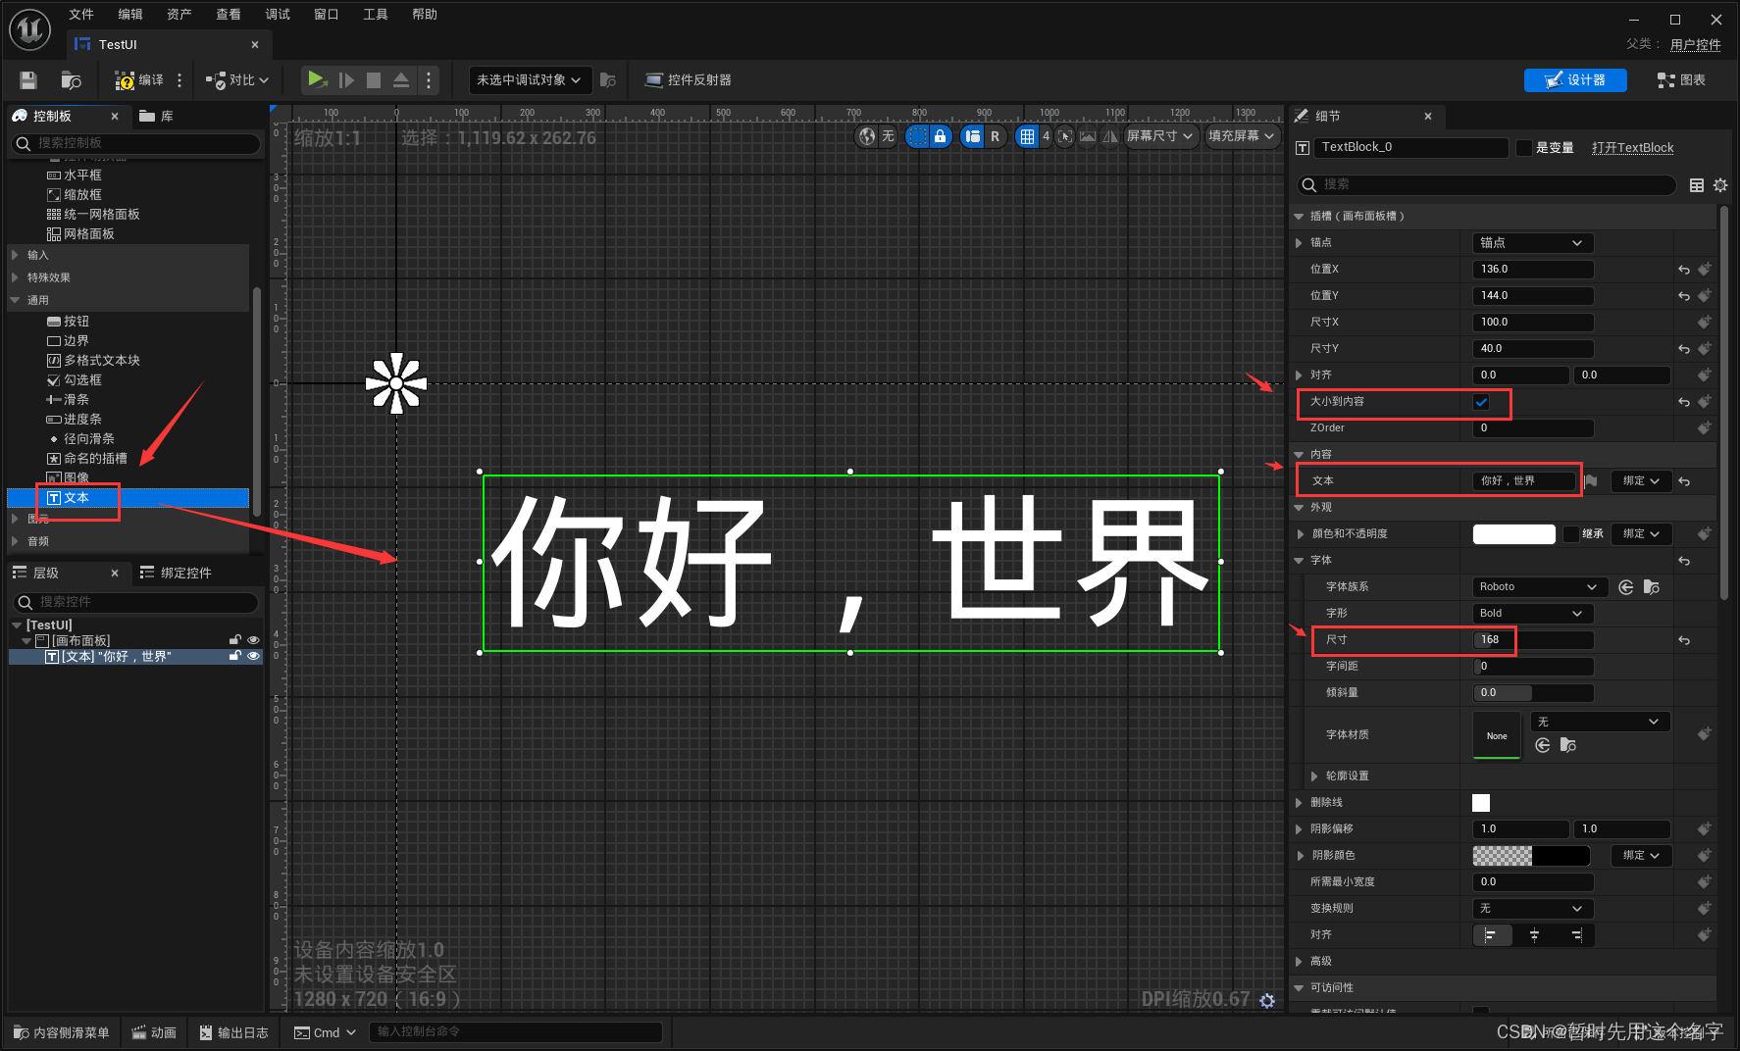1740x1051 pixels.
Task: Click the eject button in play controls
Action: coord(401,80)
